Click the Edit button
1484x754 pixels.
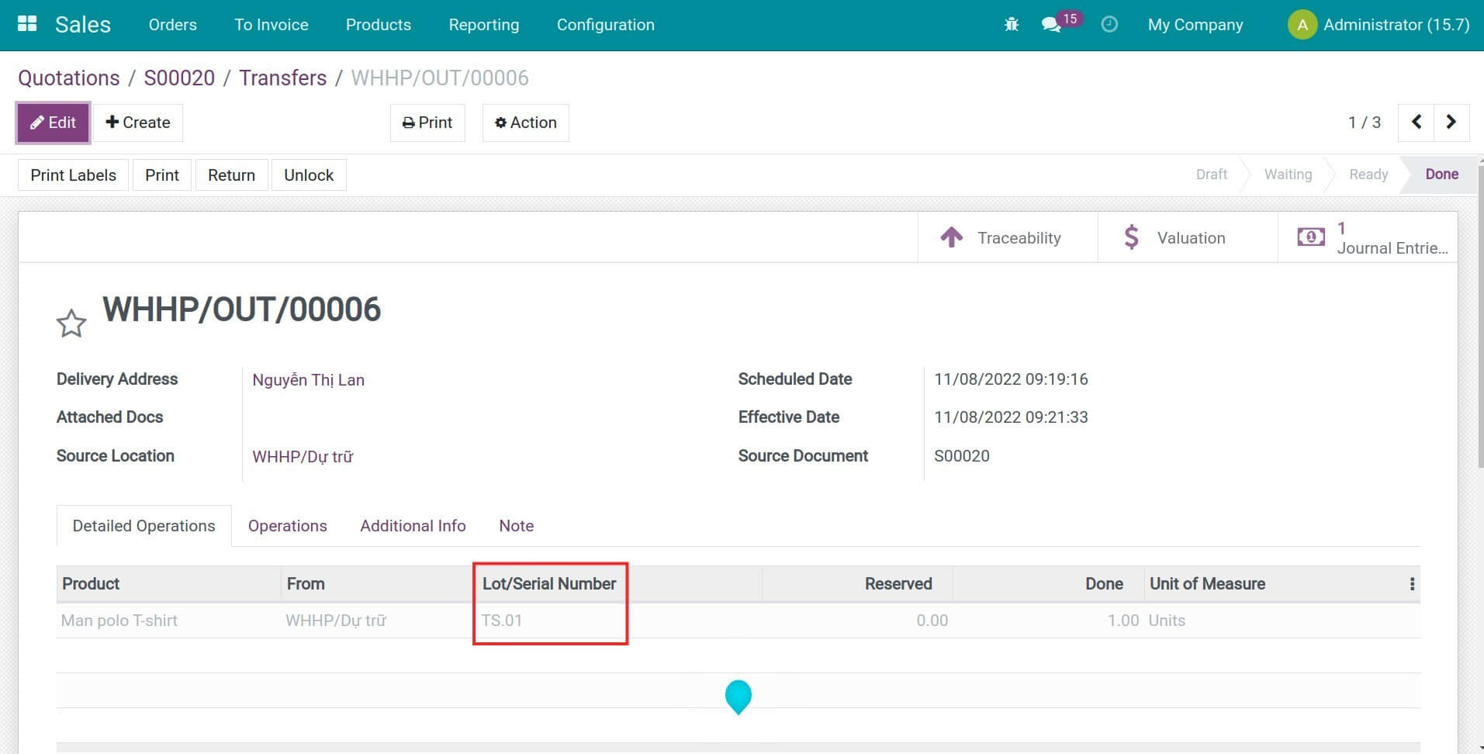[53, 123]
